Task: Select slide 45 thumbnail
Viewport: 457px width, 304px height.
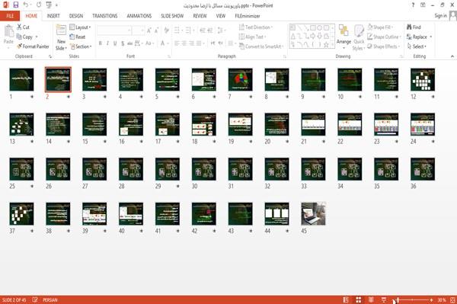Action: pyautogui.click(x=313, y=213)
